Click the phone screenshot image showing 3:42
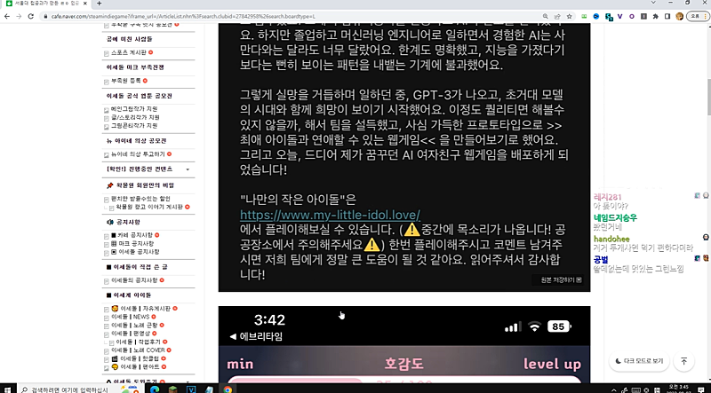Viewport: 711px width, 393px height. pos(404,344)
